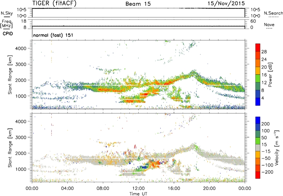283x196 pixels.
Task: Select the -100 label on Velocity colorbar
Action: point(267,165)
